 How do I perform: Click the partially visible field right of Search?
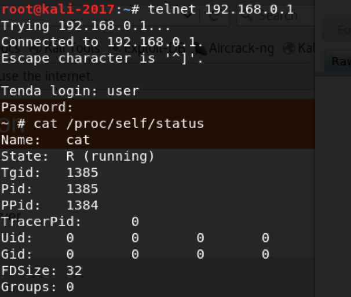337,30
